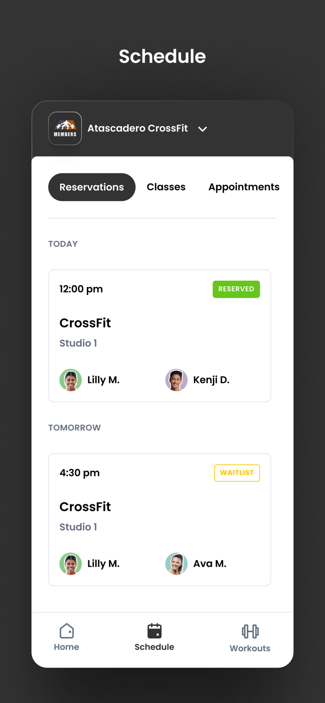Open the 12:00 pm CrossFit class card
325x703 pixels.
point(159,336)
